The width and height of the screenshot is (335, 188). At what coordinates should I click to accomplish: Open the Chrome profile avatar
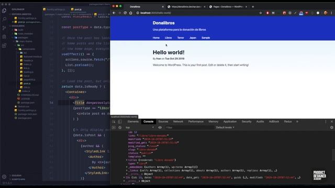(326, 13)
